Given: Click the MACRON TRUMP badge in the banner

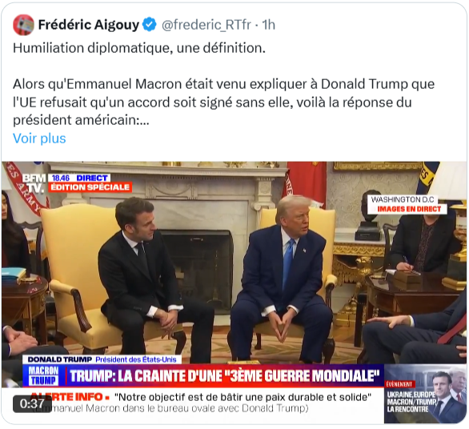Looking at the screenshot, I should (44, 375).
